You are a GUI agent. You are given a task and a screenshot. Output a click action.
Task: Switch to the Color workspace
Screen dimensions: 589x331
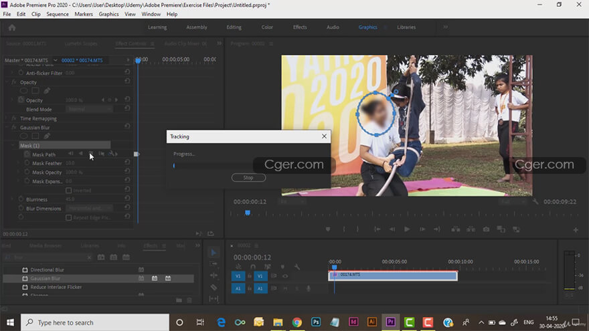click(267, 27)
